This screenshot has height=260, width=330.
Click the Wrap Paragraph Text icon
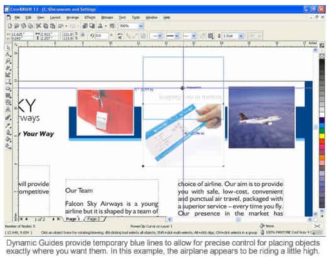point(211,35)
